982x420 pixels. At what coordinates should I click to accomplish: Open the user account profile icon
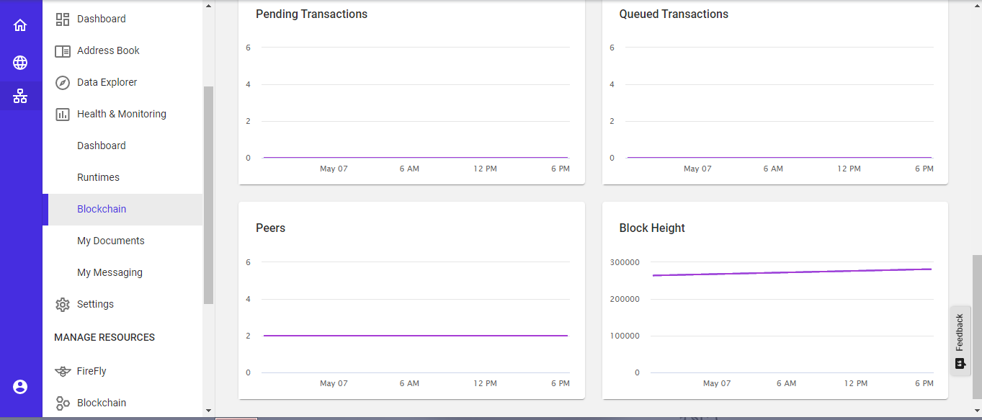click(20, 387)
